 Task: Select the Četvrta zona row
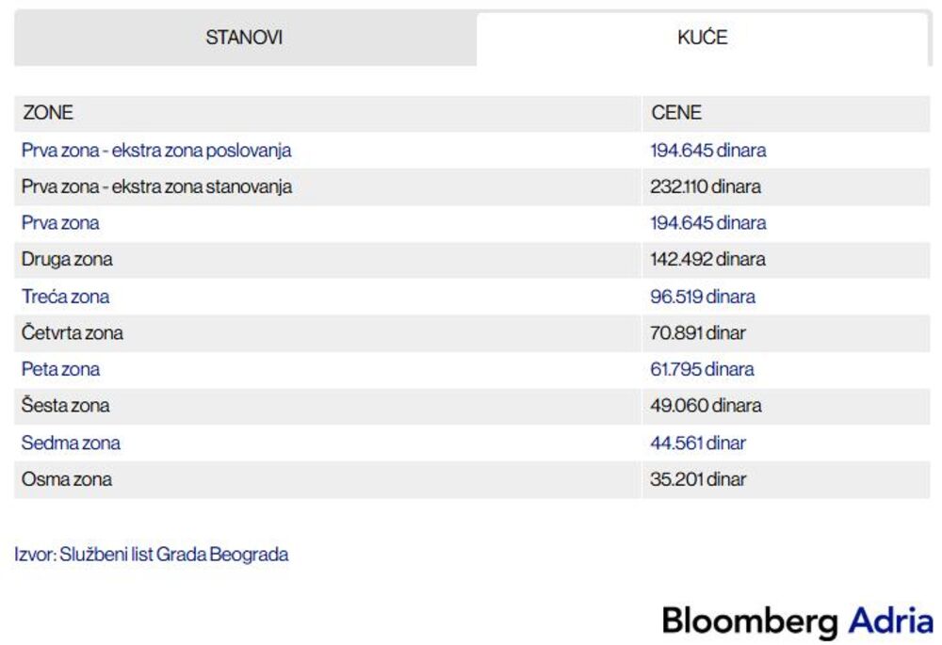[73, 333]
